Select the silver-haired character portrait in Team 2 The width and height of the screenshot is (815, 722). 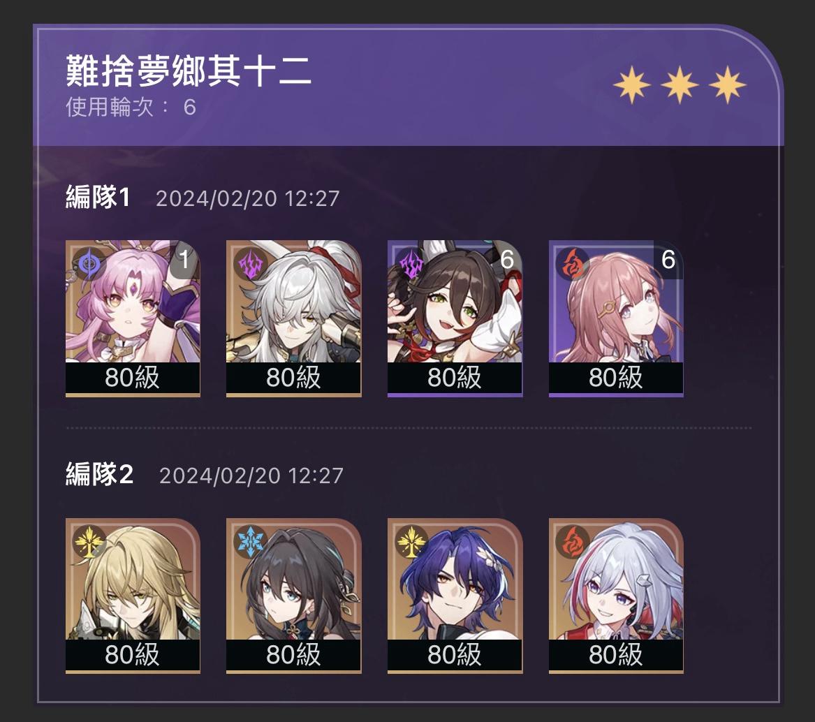point(616,595)
